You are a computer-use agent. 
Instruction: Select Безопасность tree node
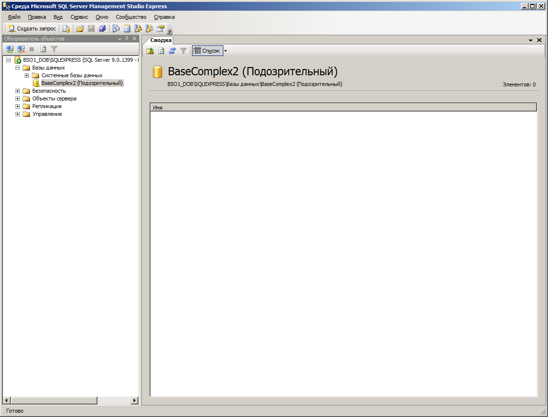click(x=49, y=91)
